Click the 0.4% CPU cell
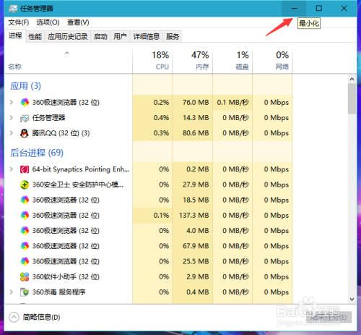This screenshot has width=361, height=335. (x=152, y=118)
